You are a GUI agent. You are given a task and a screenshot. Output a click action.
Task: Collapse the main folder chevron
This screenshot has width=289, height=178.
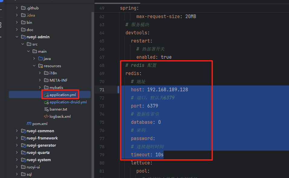(x=28, y=51)
